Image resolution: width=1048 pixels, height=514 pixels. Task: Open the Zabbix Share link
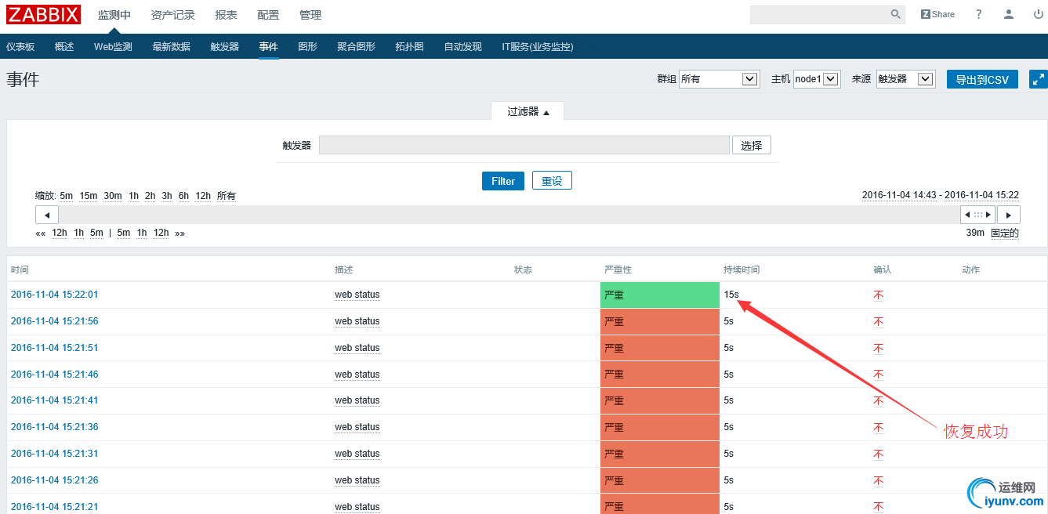tap(937, 15)
